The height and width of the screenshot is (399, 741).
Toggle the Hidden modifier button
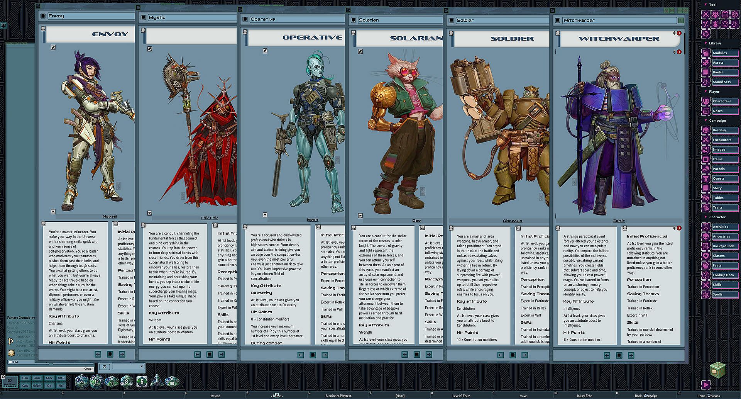click(x=37, y=385)
